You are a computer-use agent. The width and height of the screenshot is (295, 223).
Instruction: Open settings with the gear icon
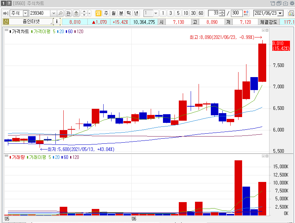(292, 3)
